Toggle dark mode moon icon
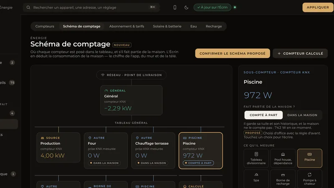 [x=186, y=8]
